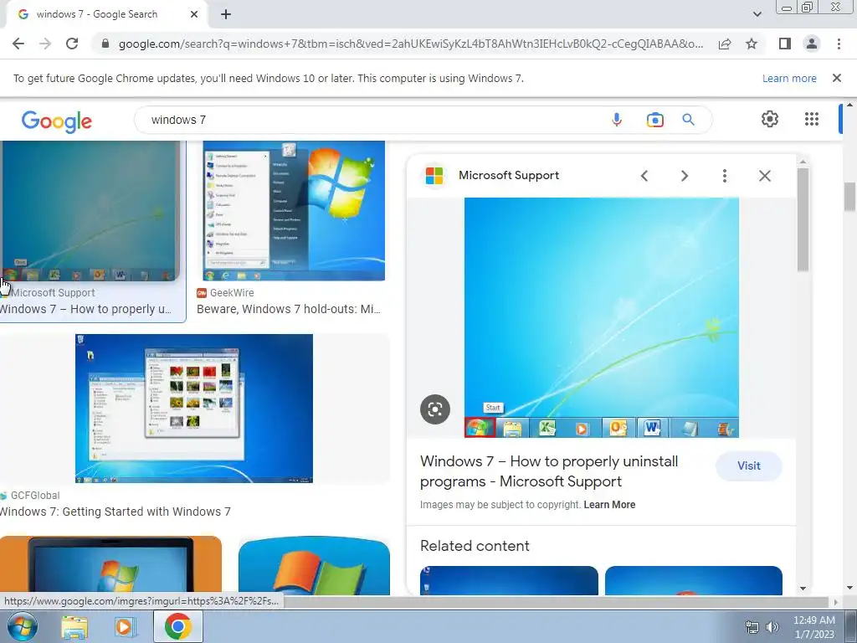Submit search with magnifier icon
The width and height of the screenshot is (857, 643).
[688, 120]
